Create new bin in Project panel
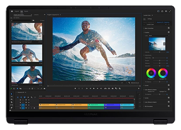This screenshot has height=130, width=181. [x=45, y=88]
